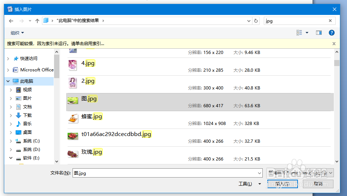Toggle the preview pane icon
347x196 pixels.
pyautogui.click(x=319, y=33)
